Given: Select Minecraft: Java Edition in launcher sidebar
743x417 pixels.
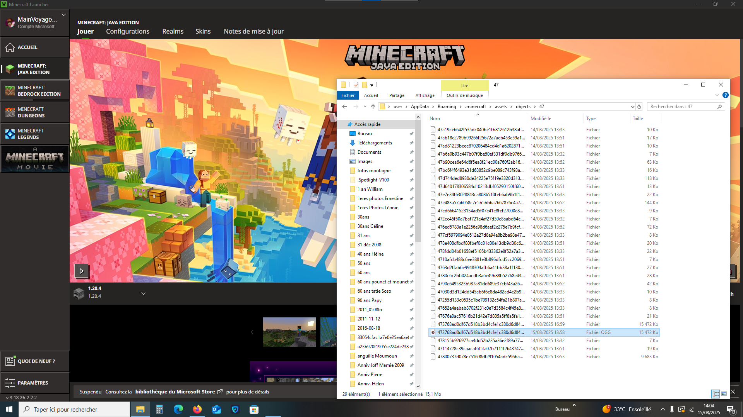Looking at the screenshot, I should click(35, 69).
